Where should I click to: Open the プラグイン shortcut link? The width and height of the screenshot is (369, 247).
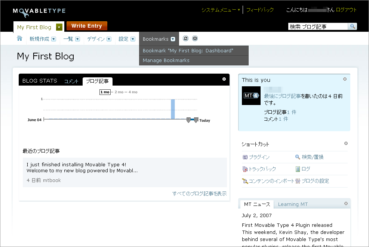point(259,157)
